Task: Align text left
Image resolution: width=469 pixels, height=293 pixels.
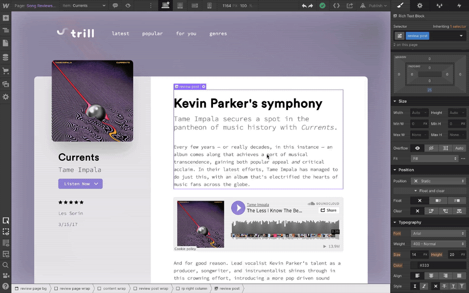Action: 417,276
